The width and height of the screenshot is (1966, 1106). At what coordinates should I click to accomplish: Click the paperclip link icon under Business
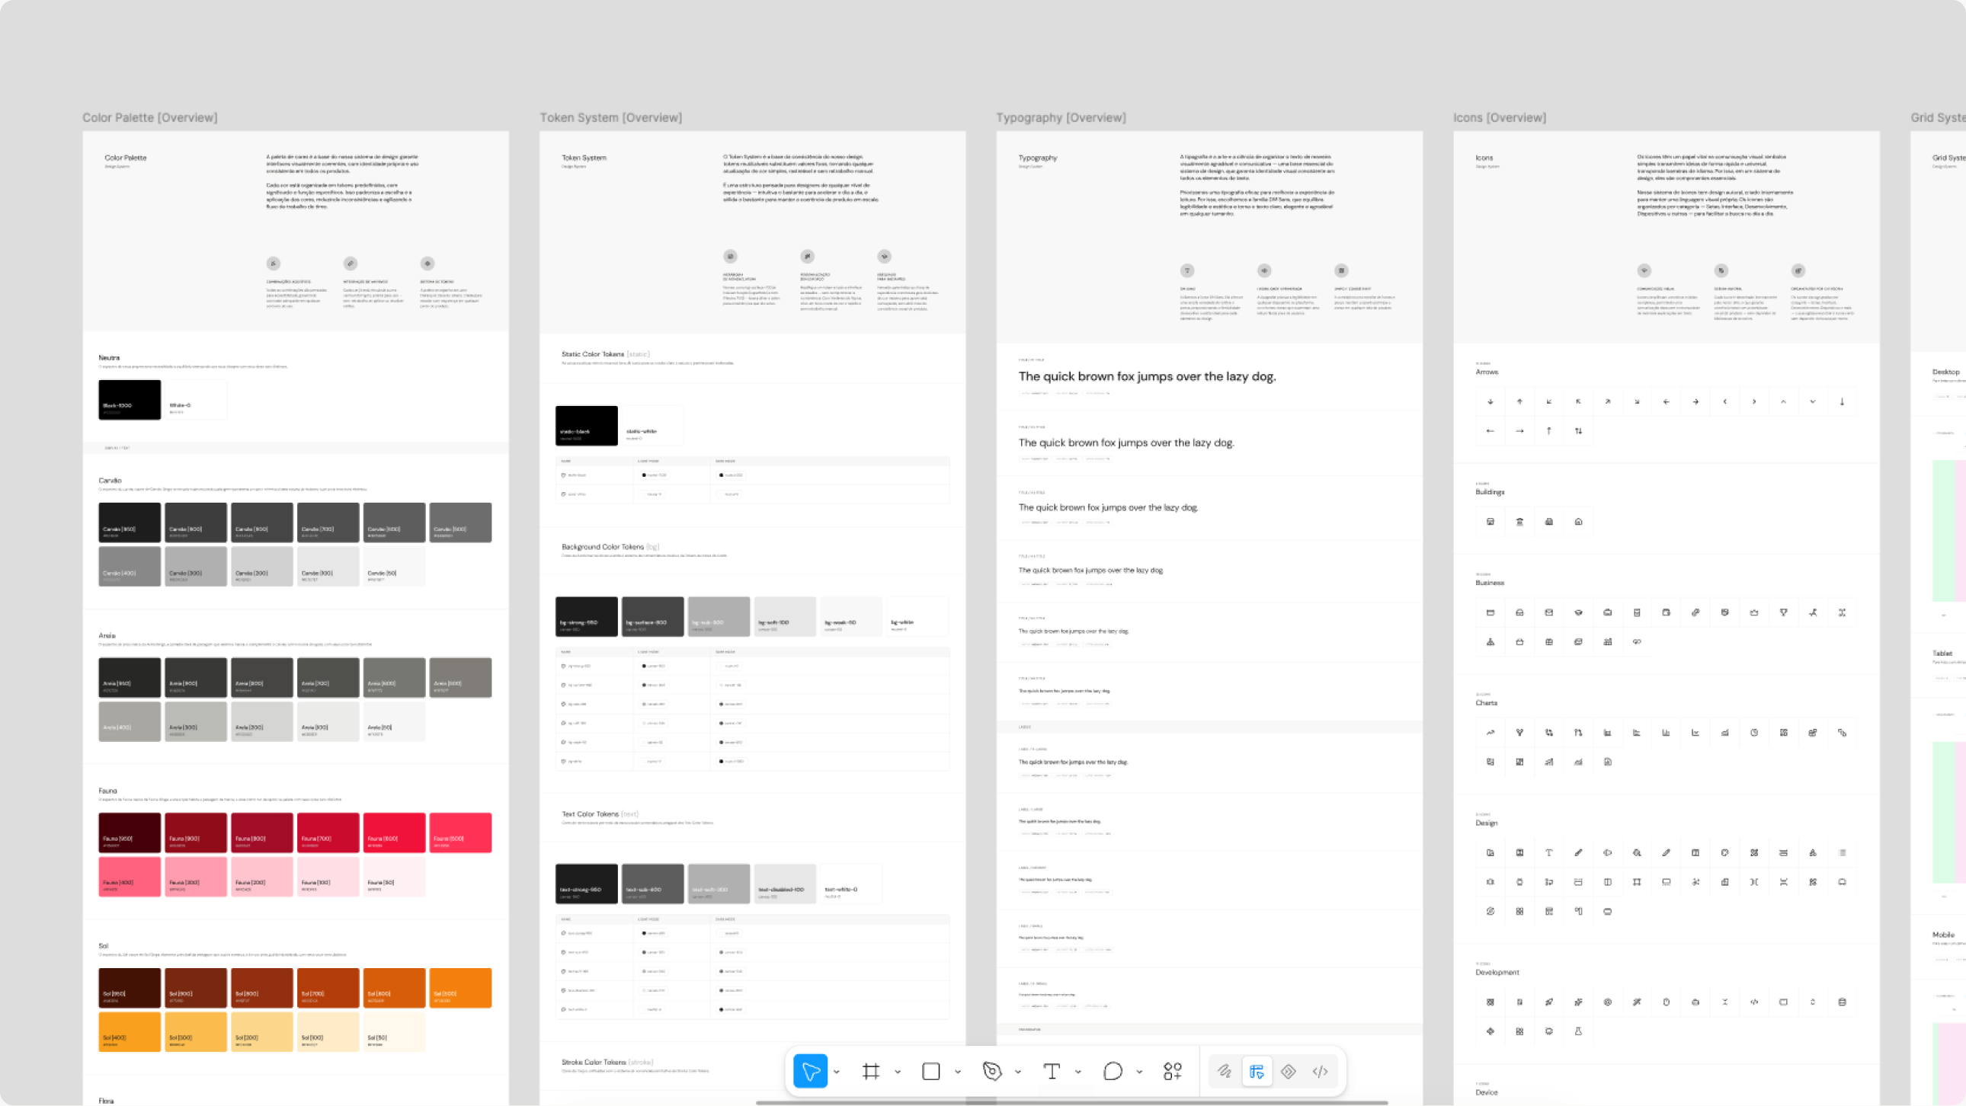pyautogui.click(x=1695, y=612)
